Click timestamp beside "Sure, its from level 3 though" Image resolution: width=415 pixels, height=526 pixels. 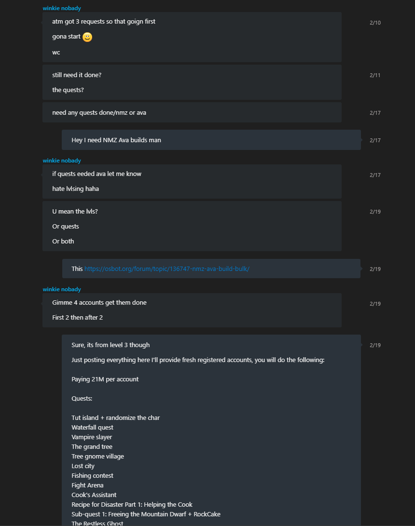pos(375,345)
